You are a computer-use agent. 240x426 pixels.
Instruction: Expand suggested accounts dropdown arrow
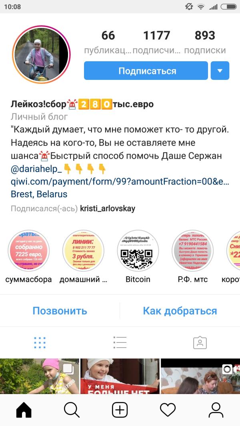click(220, 71)
